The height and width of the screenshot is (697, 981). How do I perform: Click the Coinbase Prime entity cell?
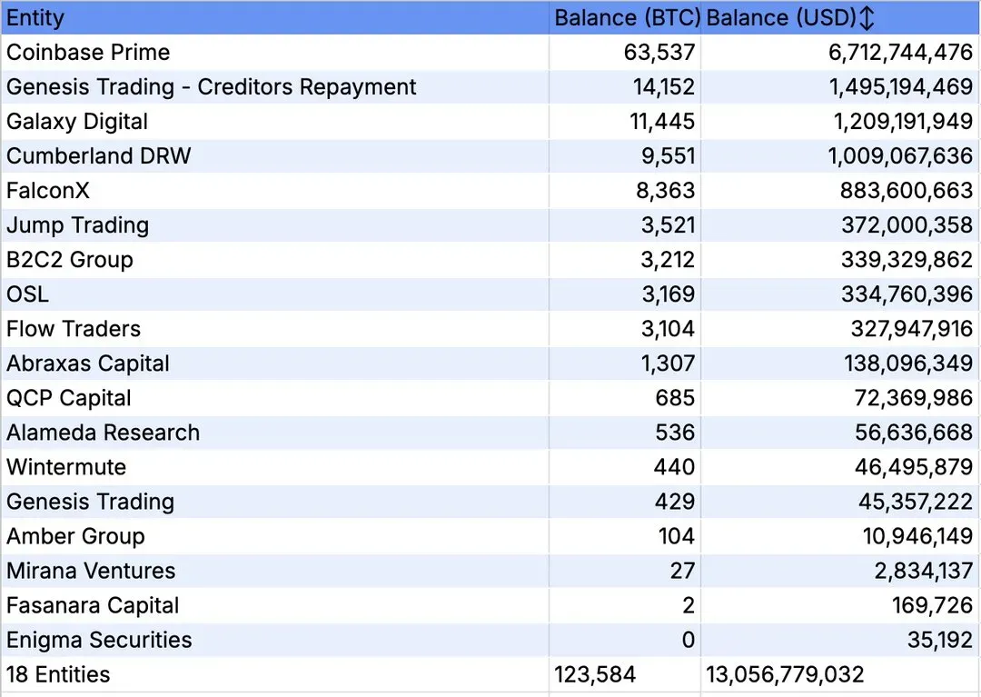click(88, 53)
